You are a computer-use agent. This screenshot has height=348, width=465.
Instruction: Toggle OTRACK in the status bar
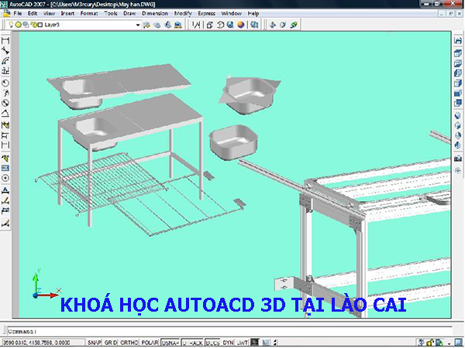(x=192, y=343)
